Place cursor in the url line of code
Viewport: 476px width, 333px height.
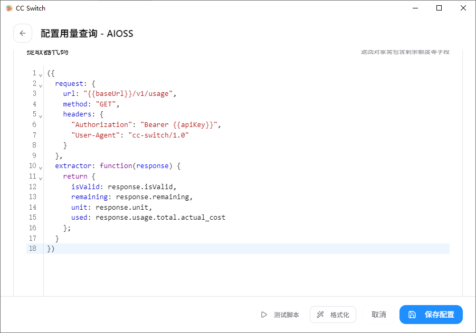(120, 94)
